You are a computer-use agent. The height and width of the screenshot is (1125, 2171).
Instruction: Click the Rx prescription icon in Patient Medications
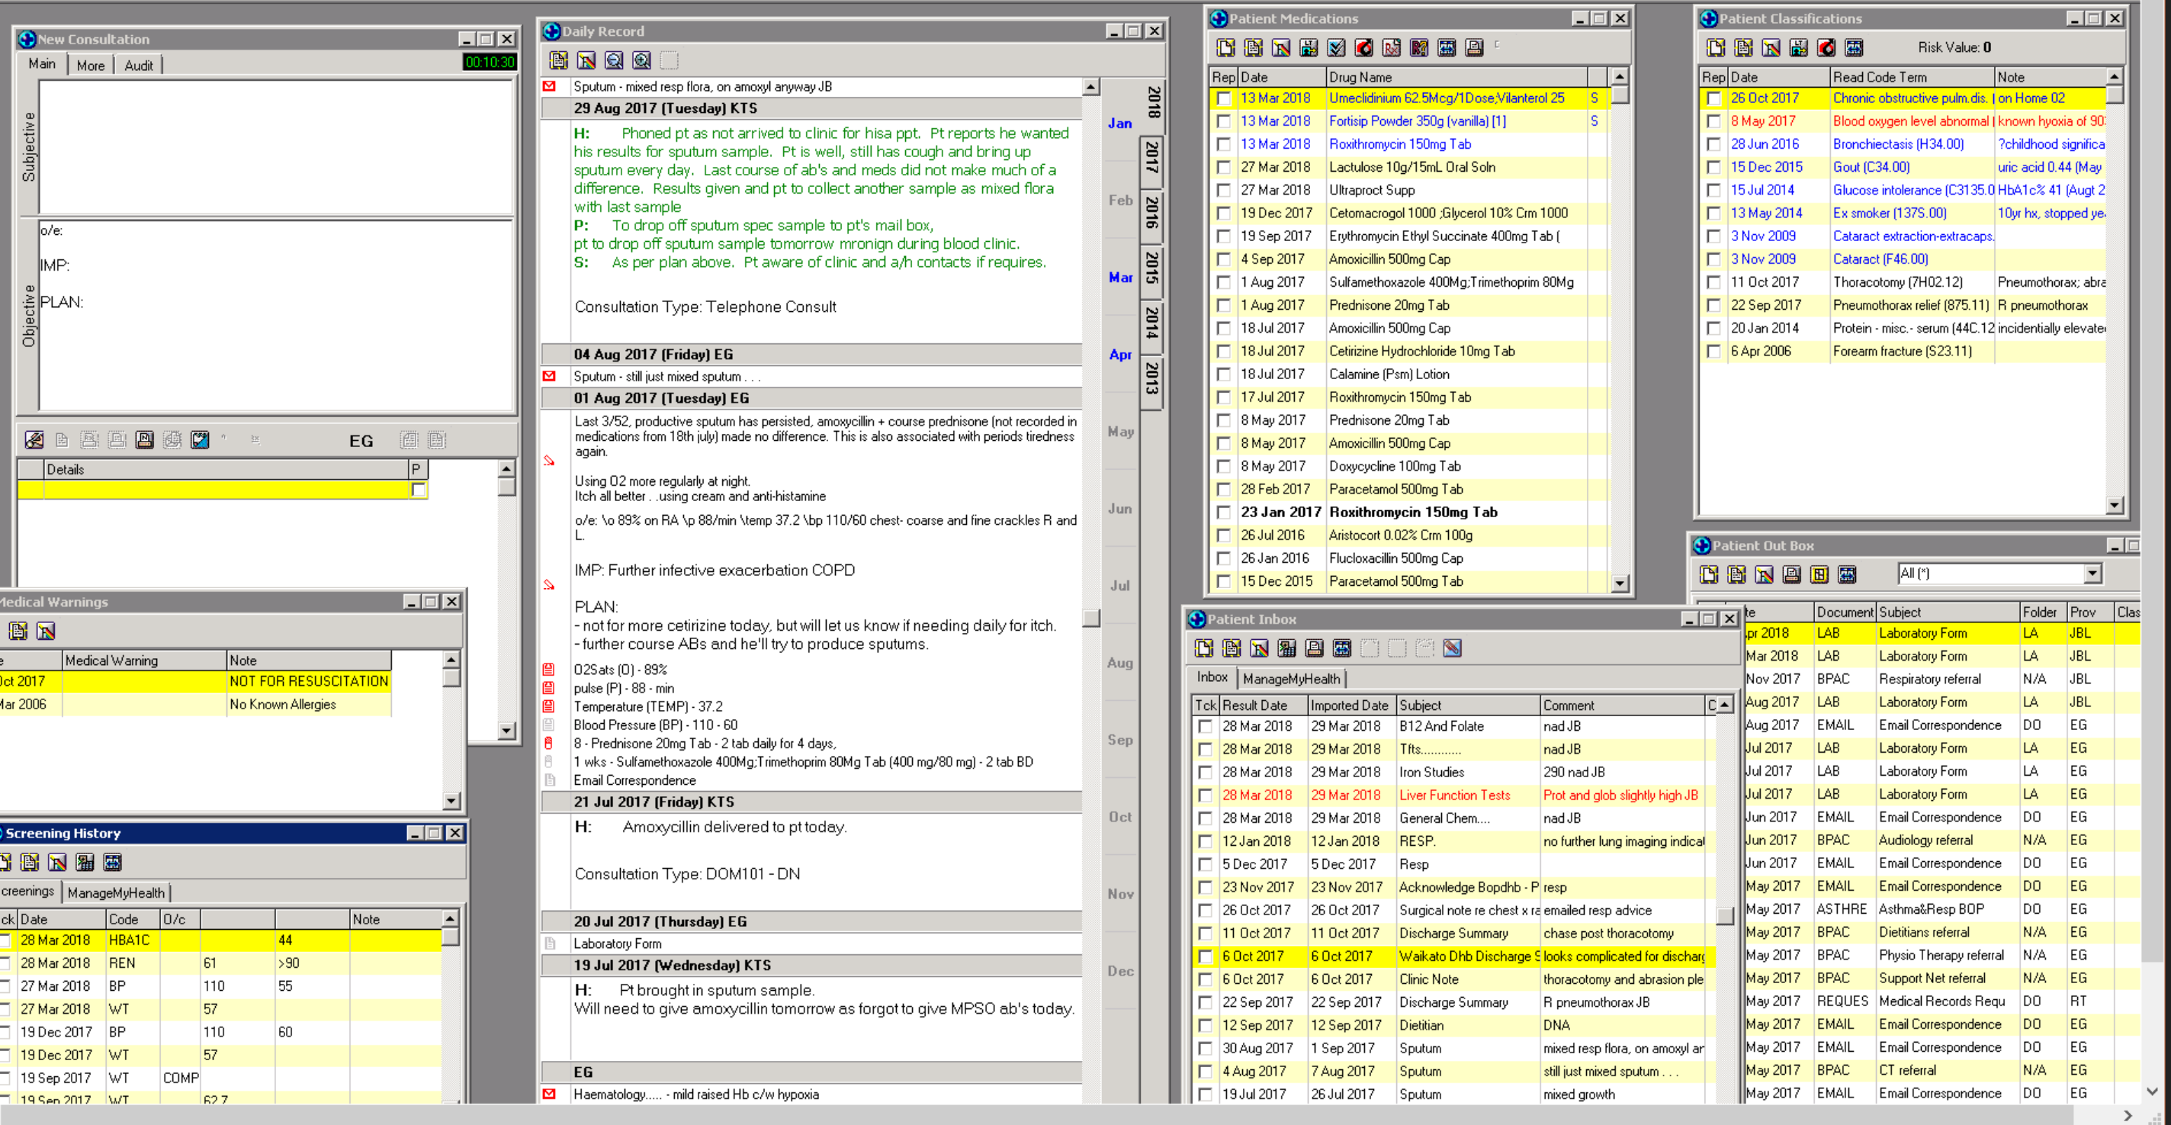coord(1392,48)
